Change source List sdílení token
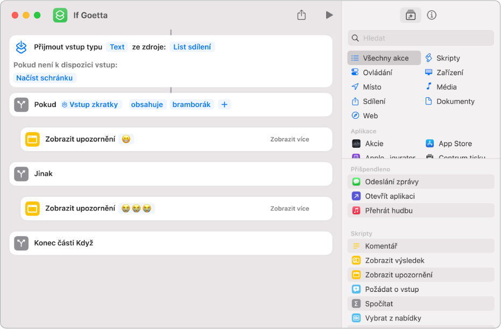Screen dimensions: 501x329 (192, 47)
